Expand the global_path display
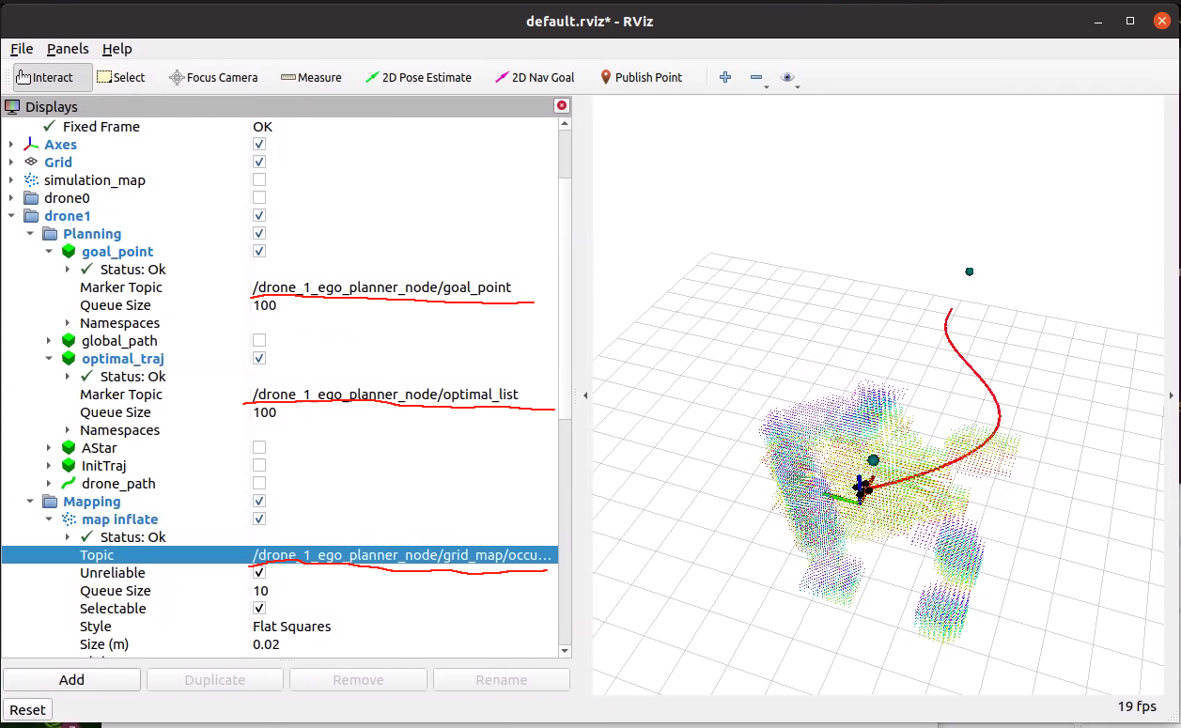Screen dimensions: 1181x728 [x=49, y=341]
